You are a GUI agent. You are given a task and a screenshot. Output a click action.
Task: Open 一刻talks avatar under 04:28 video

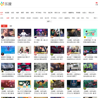(x=2, y=54)
